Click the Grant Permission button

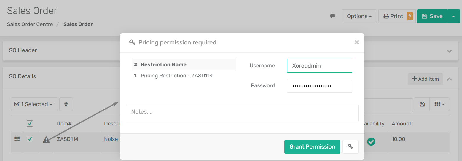312,147
